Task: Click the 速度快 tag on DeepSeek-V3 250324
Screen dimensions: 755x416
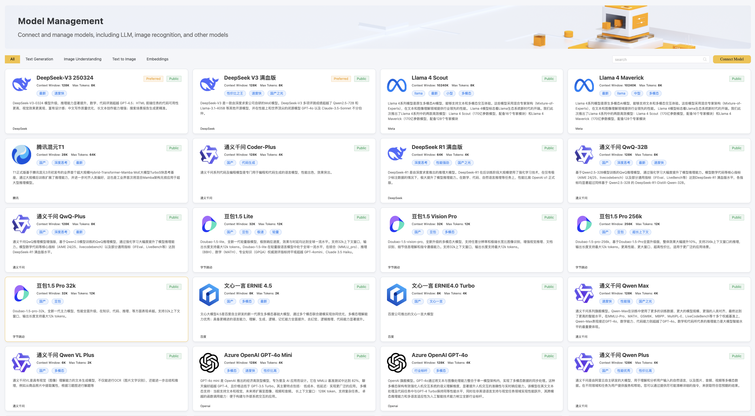Action: (x=59, y=93)
